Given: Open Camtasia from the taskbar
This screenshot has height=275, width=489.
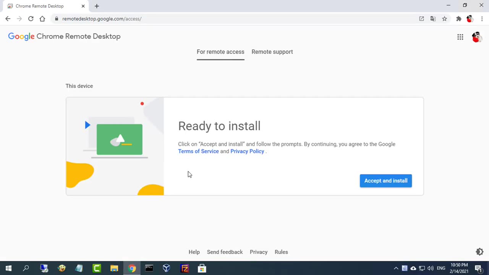Looking at the screenshot, I should (x=97, y=269).
